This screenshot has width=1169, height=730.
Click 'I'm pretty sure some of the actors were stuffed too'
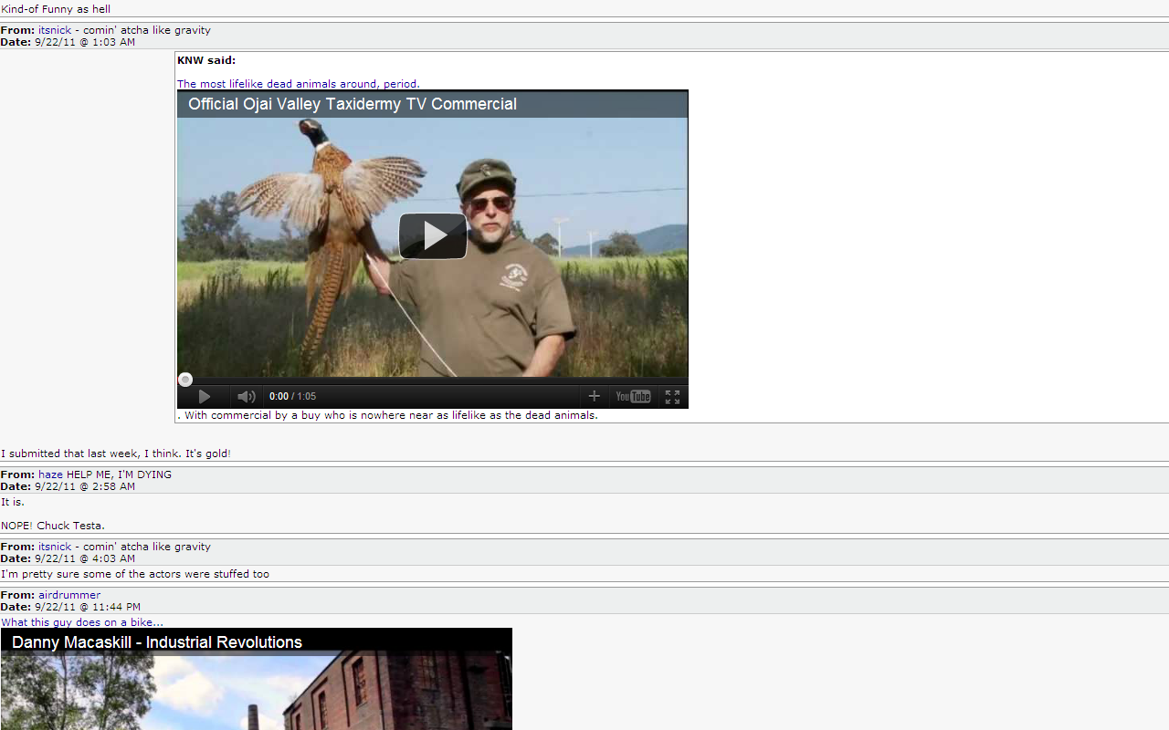(x=135, y=574)
